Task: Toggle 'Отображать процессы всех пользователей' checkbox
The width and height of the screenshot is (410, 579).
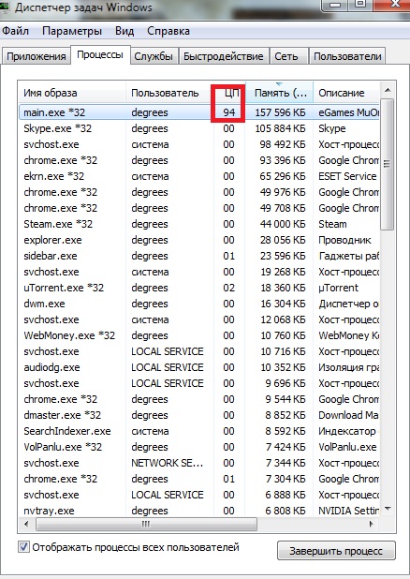Action: tap(23, 547)
